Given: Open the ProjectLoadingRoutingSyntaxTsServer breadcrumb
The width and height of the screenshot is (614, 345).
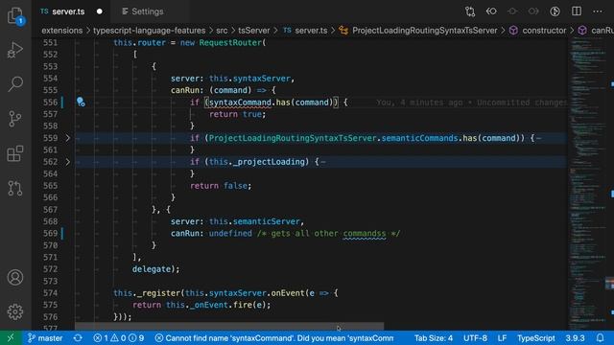Looking at the screenshot, I should tap(418, 31).
